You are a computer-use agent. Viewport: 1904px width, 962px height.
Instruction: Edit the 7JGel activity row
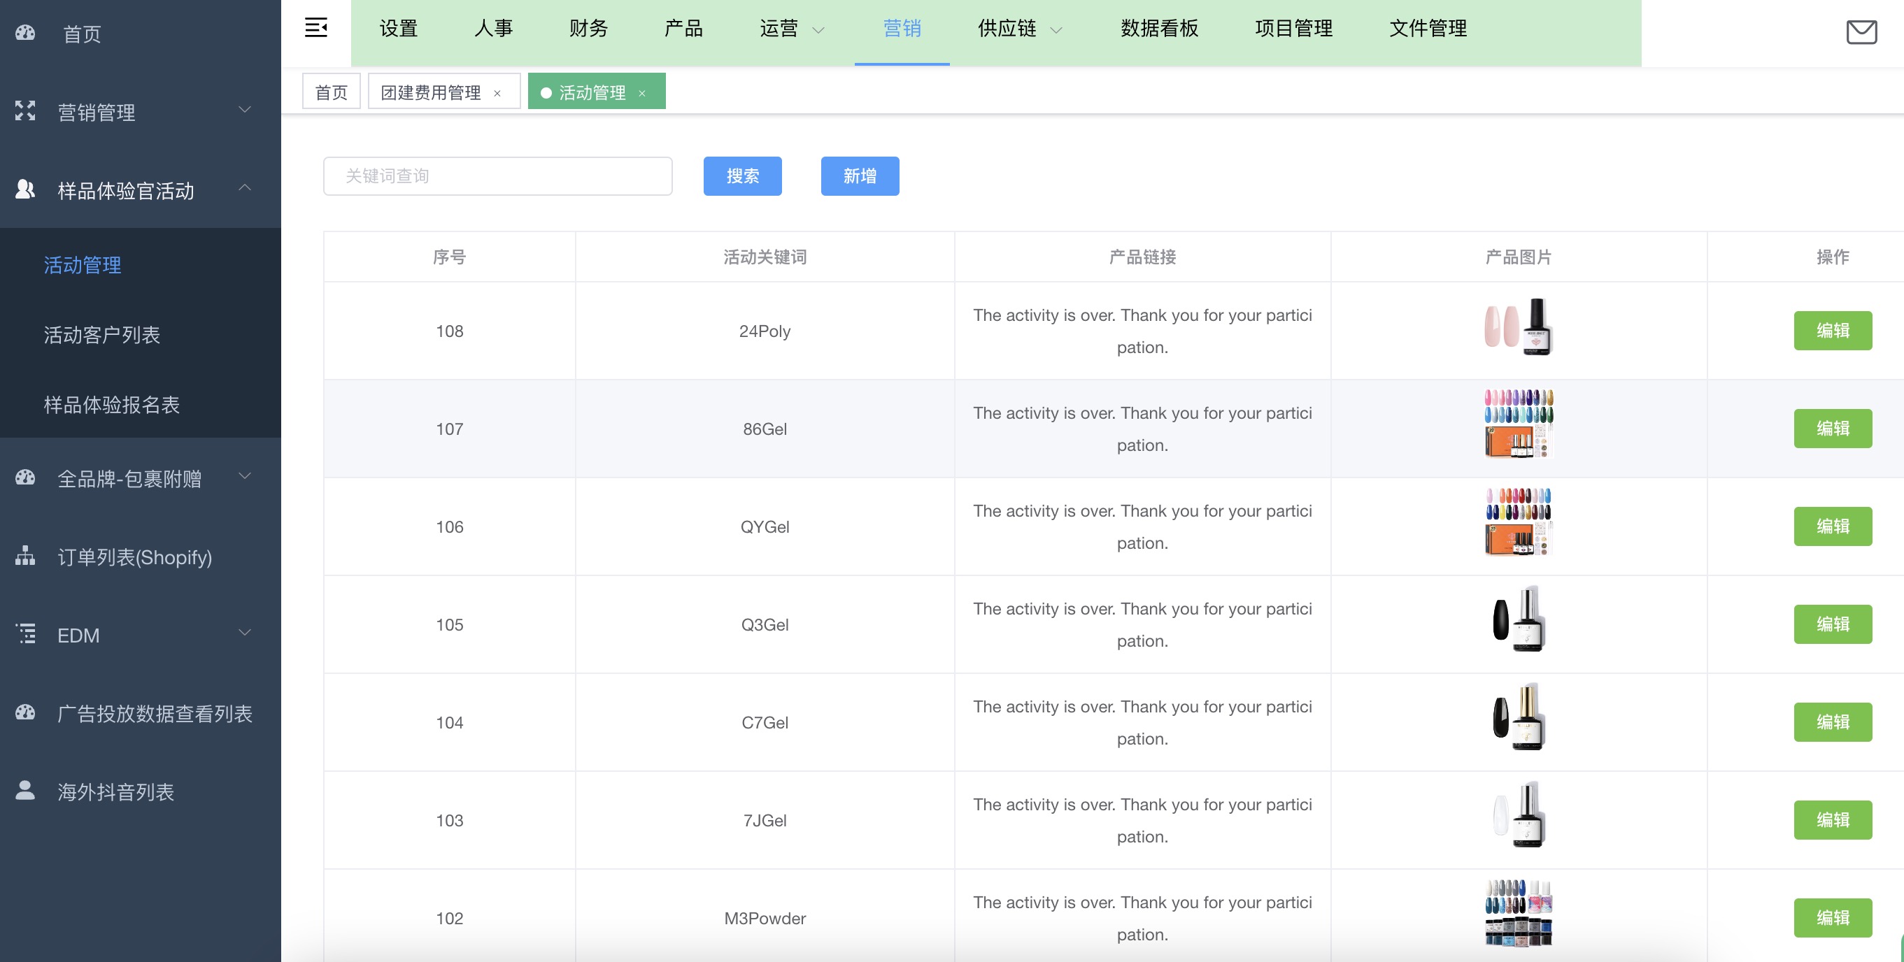point(1833,820)
